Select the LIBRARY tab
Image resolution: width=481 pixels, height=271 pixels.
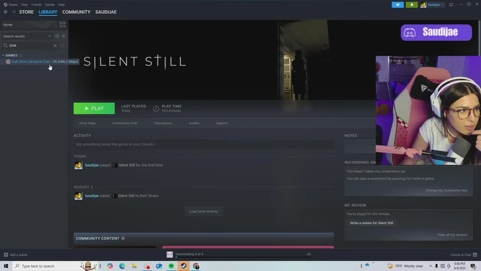[48, 12]
